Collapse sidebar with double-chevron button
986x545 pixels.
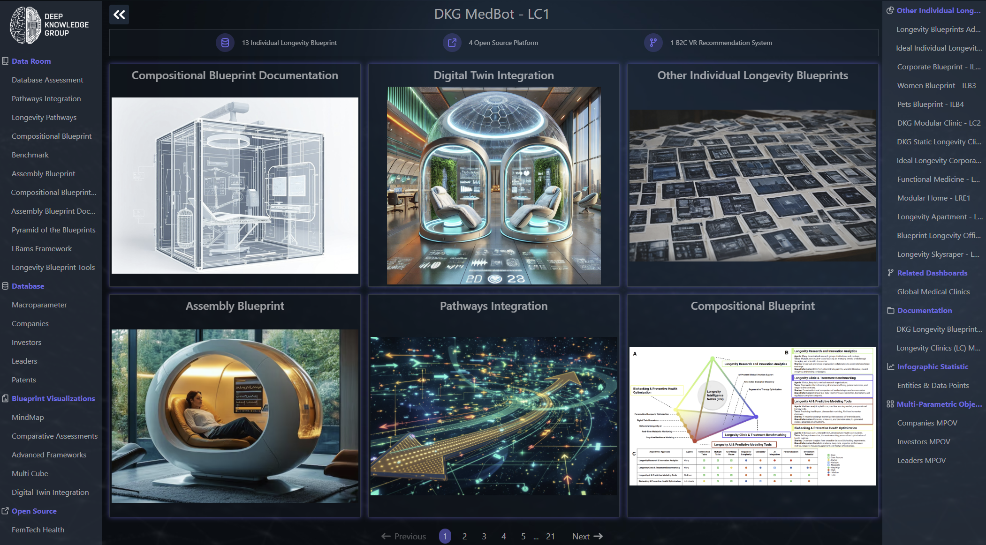pyautogui.click(x=119, y=15)
